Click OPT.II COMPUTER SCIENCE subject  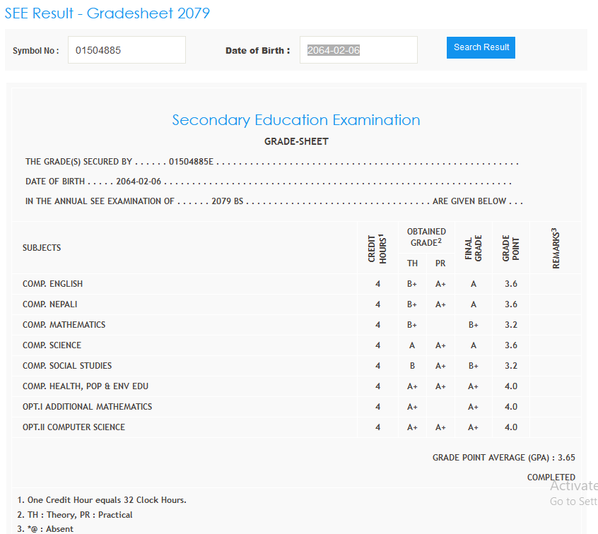tap(74, 427)
